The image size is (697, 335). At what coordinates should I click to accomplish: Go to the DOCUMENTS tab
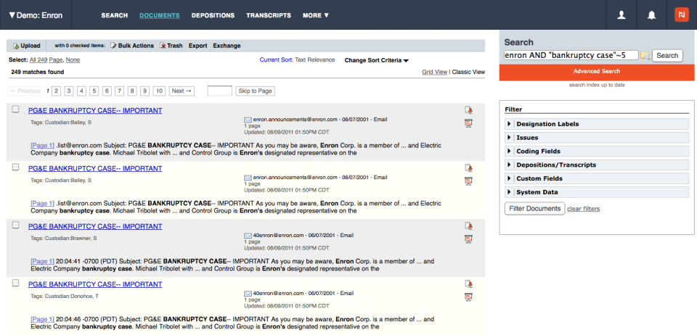click(x=160, y=15)
